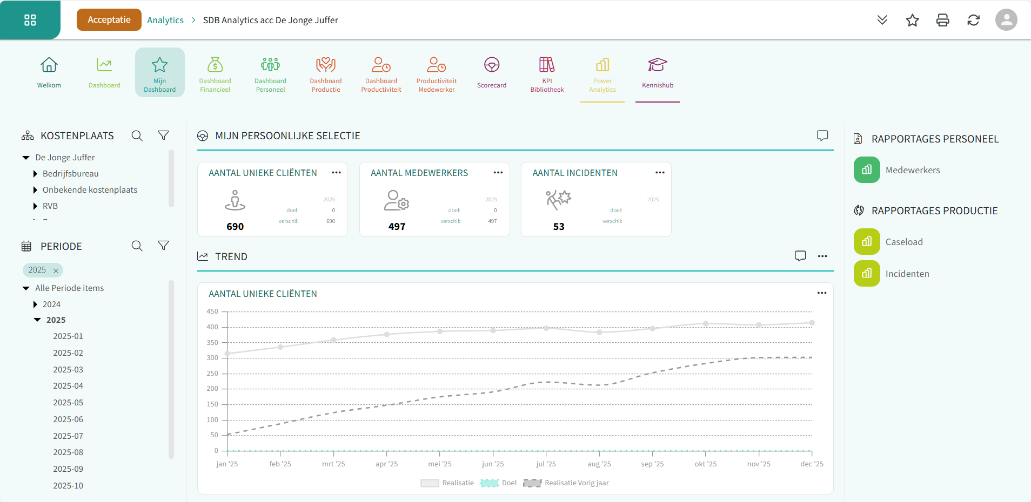Open comment icon for Mijn Persoonlijke Selectie
This screenshot has width=1031, height=502.
click(822, 135)
